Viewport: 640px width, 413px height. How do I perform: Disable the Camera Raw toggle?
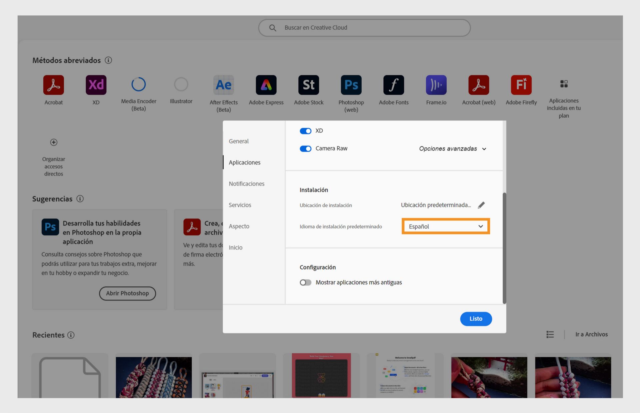point(305,149)
